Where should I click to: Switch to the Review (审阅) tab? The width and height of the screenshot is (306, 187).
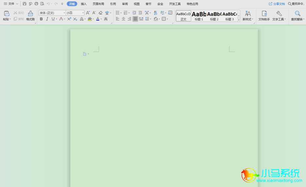pyautogui.click(x=125, y=4)
